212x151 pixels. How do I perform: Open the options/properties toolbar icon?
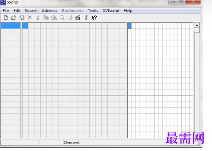tap(78, 18)
